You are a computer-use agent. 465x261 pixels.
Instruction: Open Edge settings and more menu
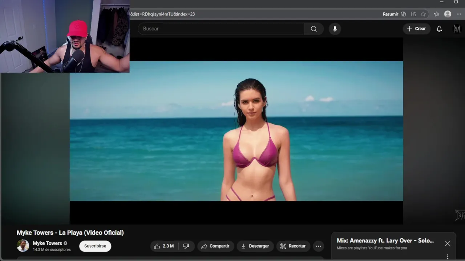coord(459,14)
